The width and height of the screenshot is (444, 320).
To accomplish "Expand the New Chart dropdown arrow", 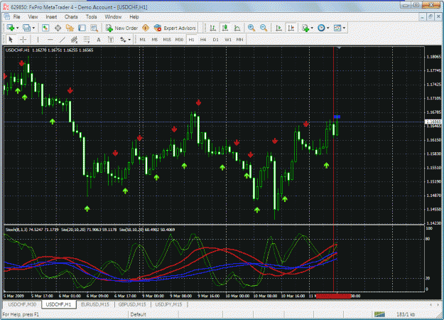I will pos(17,28).
